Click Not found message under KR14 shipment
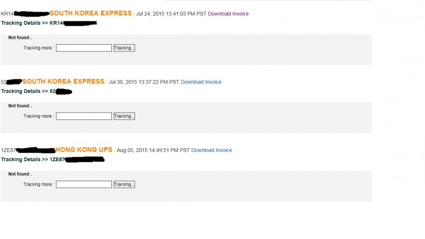Viewport: 425px width, 239px height. tap(20, 37)
